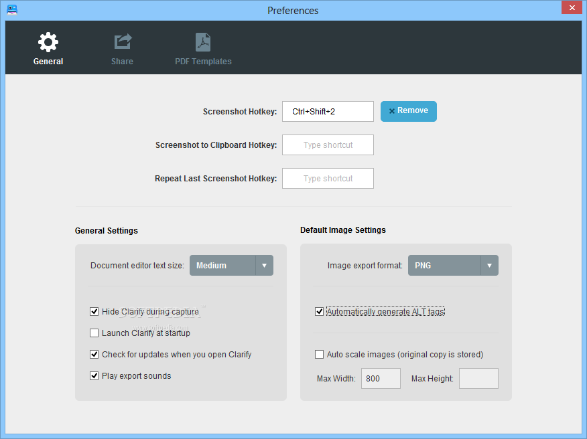Remove the screenshot hotkey
The height and width of the screenshot is (439, 587).
[409, 111]
